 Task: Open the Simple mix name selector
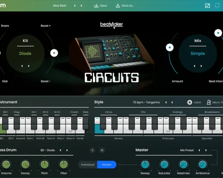click(x=198, y=53)
